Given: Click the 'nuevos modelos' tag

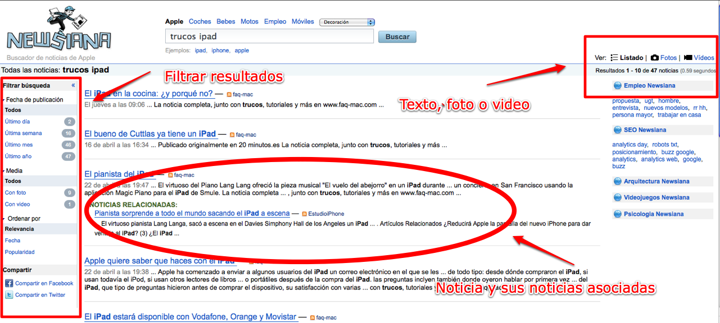Looking at the screenshot, I should pyautogui.click(x=665, y=108).
